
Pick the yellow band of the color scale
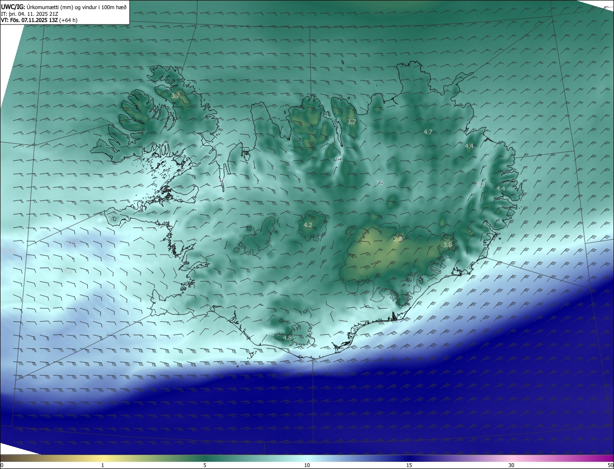(103, 458)
